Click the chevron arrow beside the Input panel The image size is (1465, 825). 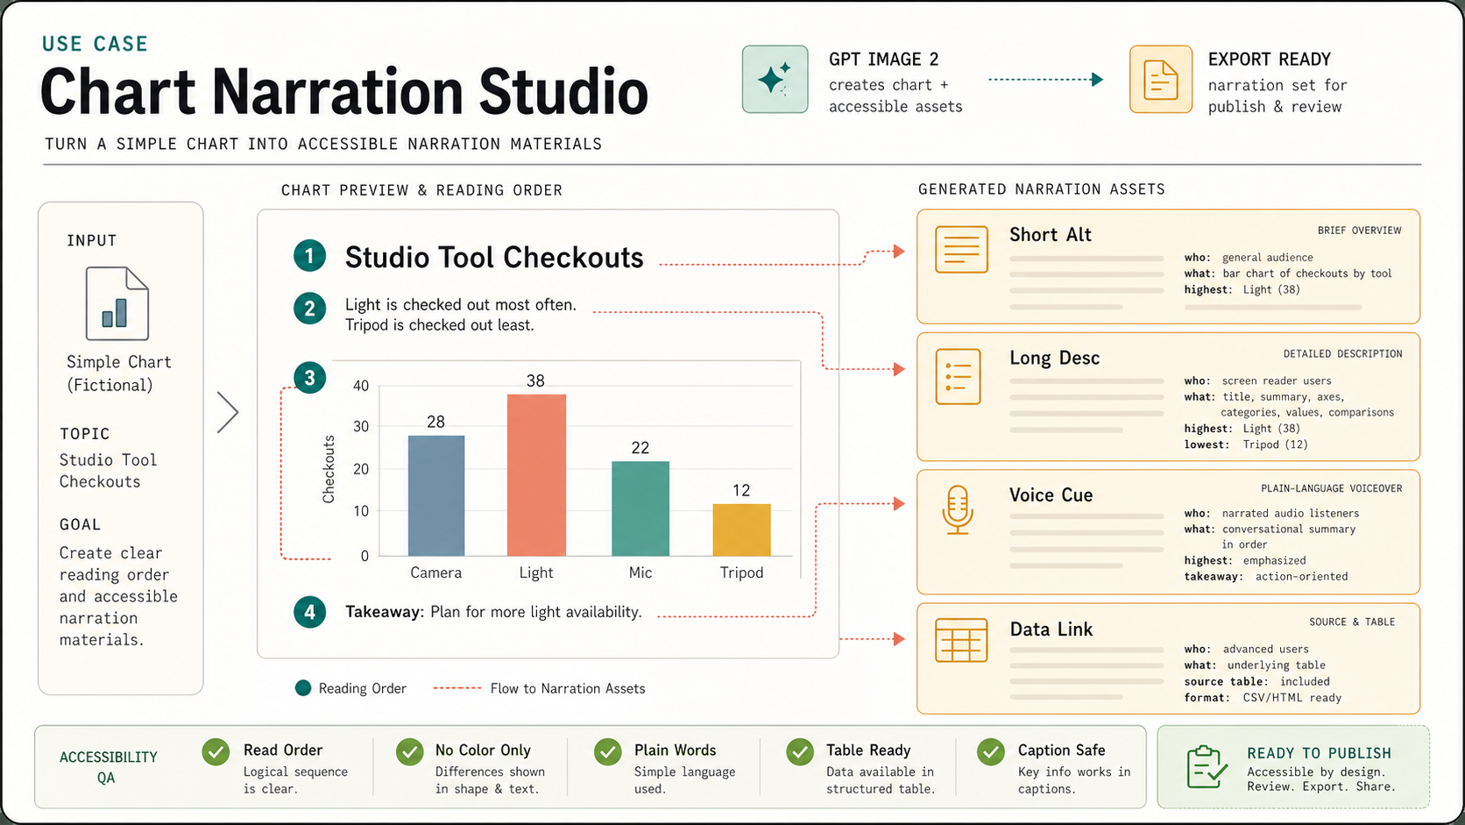[228, 412]
